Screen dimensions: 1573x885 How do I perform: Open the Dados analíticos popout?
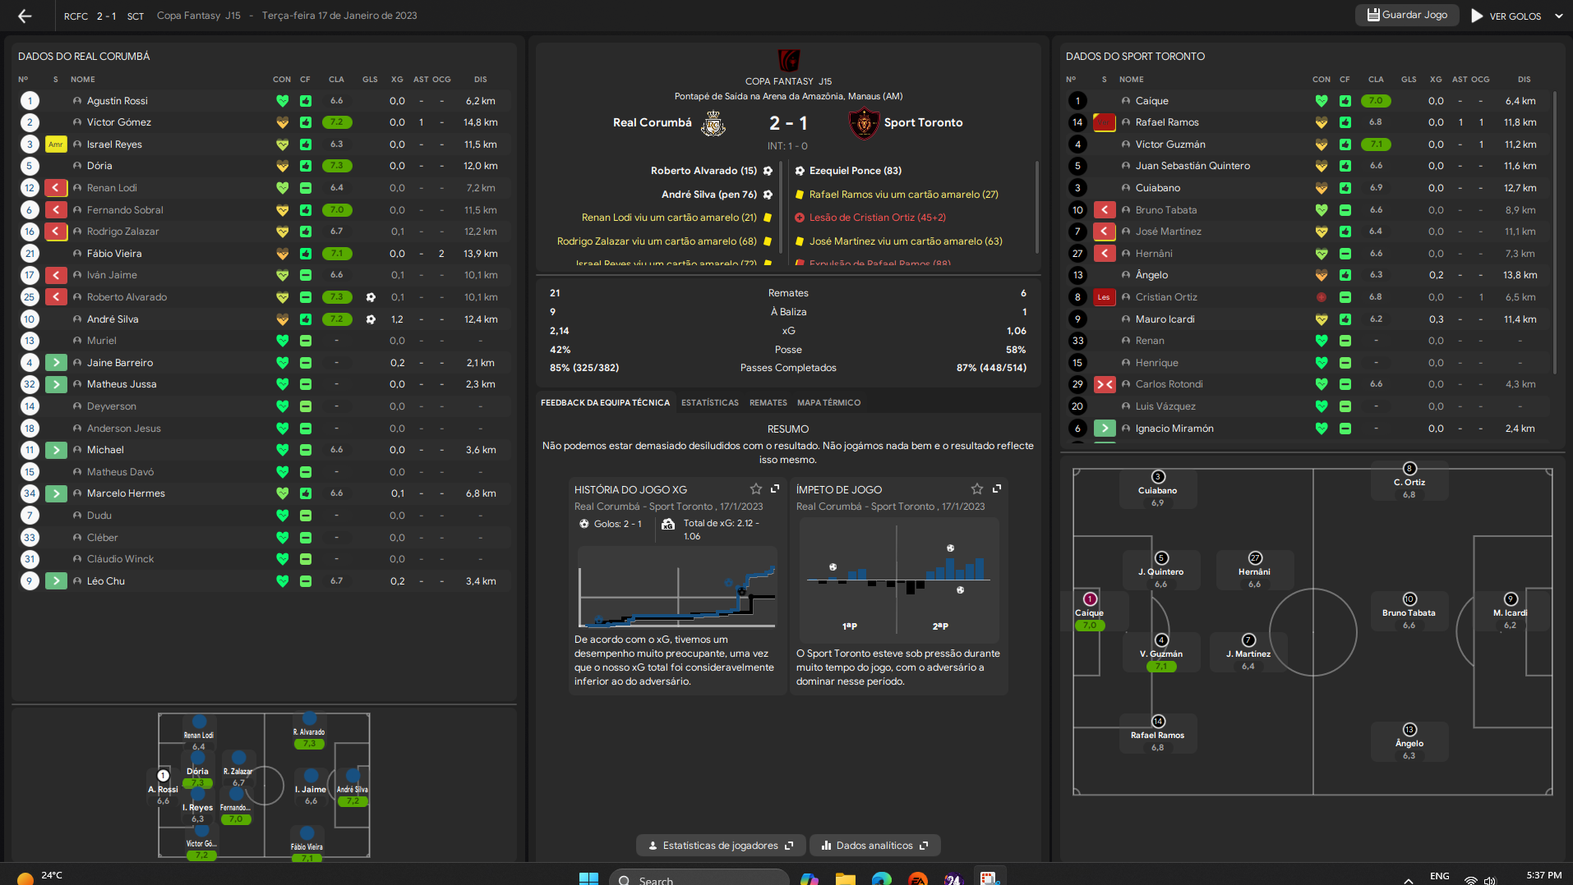[x=874, y=846]
